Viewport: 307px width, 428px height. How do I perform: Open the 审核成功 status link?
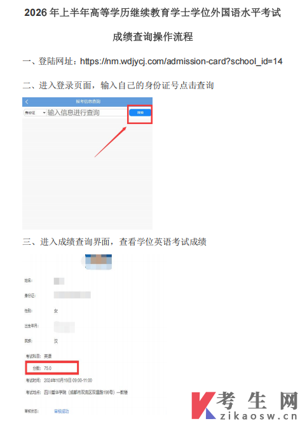pos(62,411)
